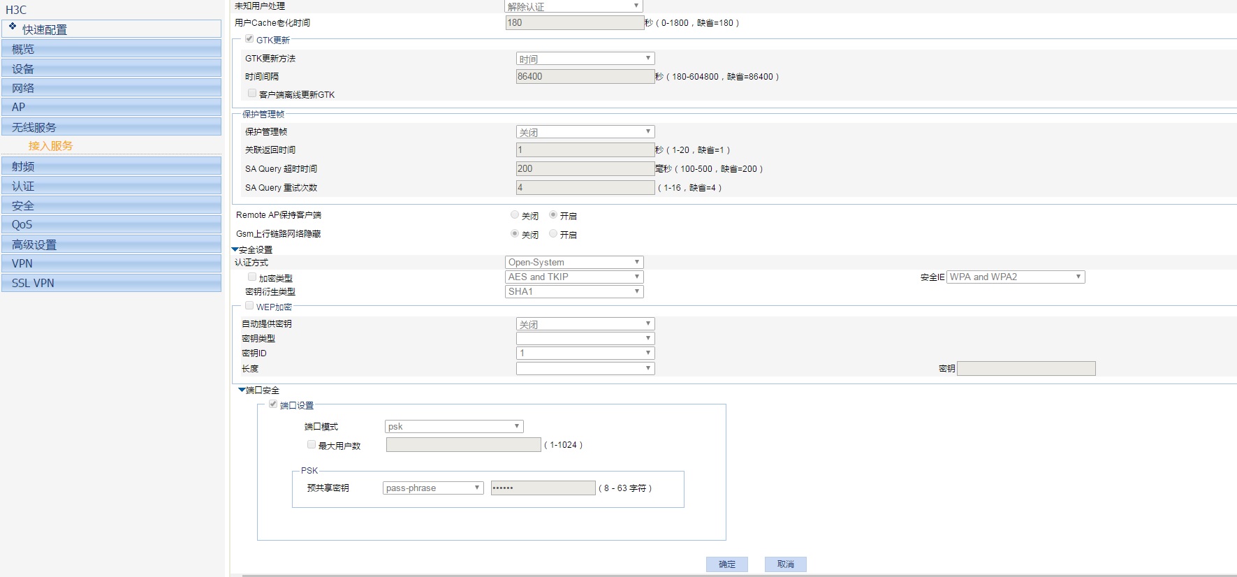Click 时间间隔 input field
The image size is (1237, 577).
585,76
